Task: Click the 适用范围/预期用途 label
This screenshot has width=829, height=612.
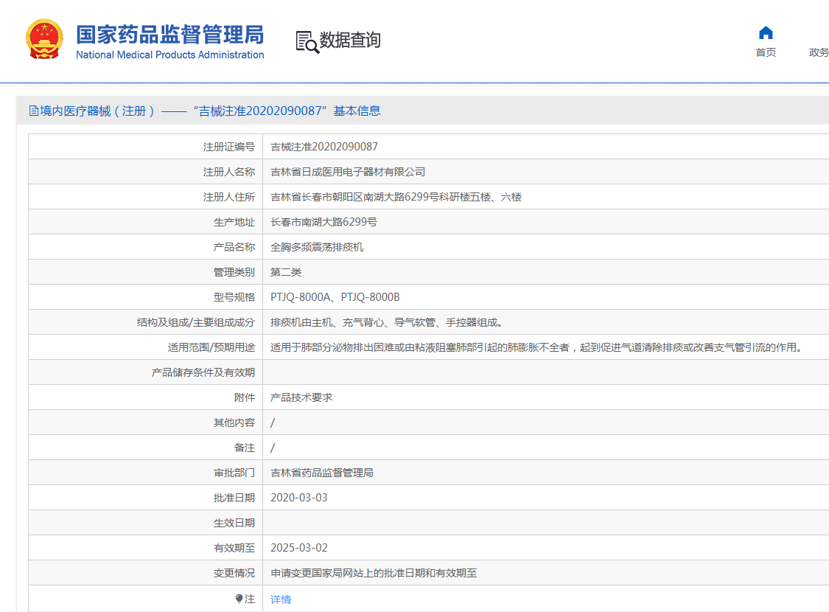Action: click(211, 347)
